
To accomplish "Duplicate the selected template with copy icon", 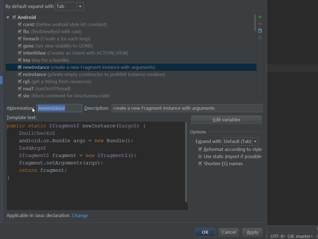I will [x=260, y=31].
